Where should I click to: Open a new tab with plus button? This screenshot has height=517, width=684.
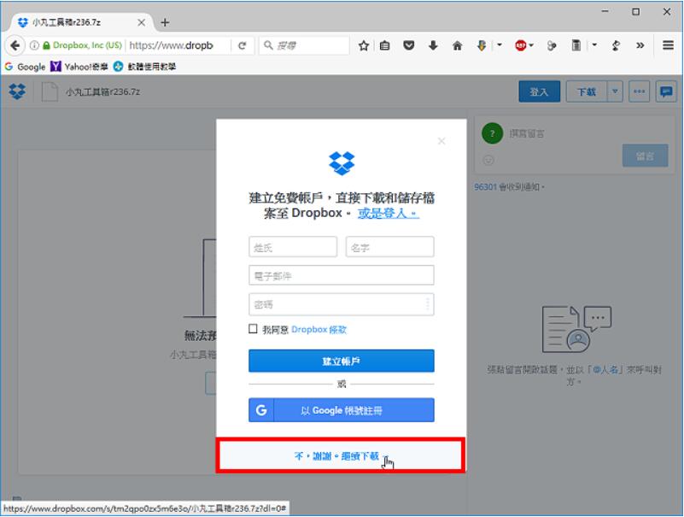point(165,22)
